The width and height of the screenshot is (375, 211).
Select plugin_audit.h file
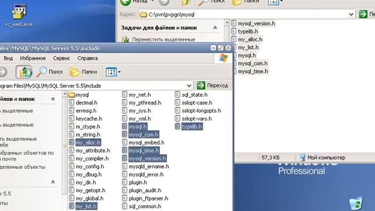coord(141,190)
